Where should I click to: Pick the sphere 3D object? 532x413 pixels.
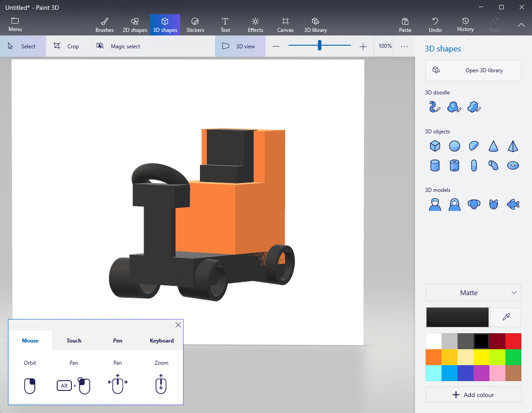(454, 146)
